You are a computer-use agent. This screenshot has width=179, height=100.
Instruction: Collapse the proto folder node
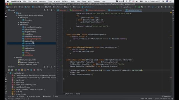14,57
